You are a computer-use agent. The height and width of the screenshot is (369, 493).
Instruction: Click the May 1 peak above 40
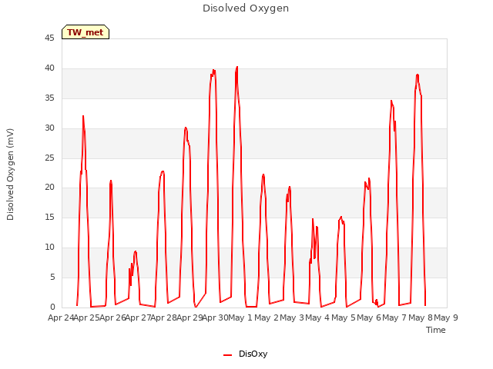tap(236, 67)
